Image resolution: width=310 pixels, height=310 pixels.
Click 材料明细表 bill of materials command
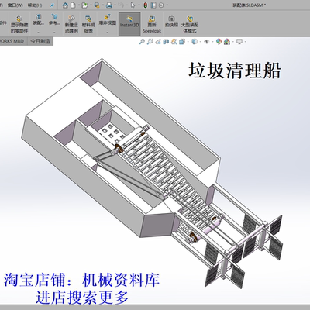point(88,25)
